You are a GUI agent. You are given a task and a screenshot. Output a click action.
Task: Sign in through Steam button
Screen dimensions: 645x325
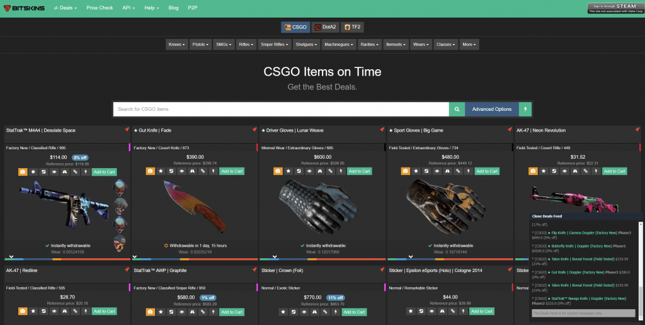615,8
